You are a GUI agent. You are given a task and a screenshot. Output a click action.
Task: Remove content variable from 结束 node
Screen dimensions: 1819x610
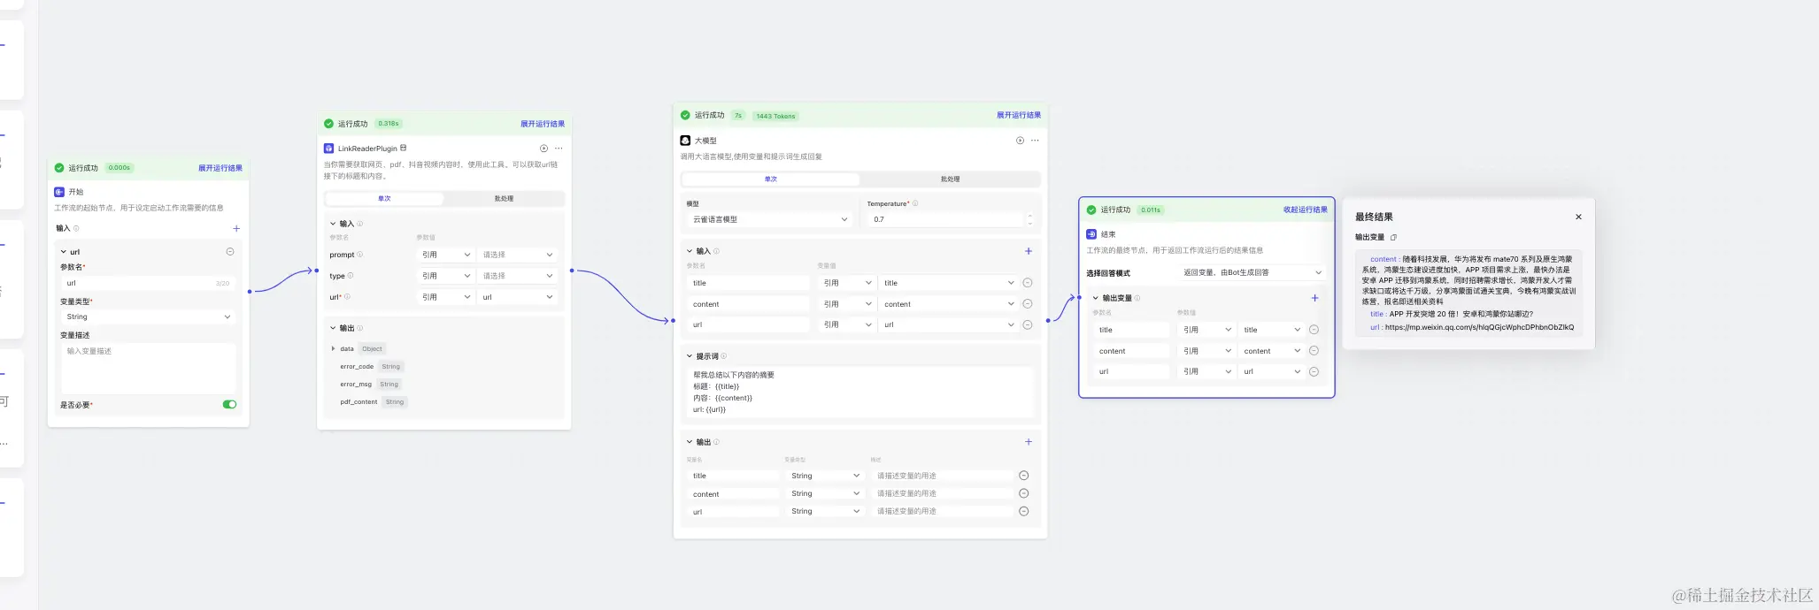tap(1314, 351)
